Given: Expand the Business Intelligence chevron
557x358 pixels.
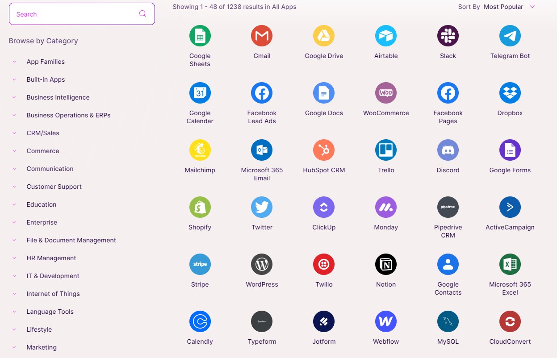Looking at the screenshot, I should point(14,97).
